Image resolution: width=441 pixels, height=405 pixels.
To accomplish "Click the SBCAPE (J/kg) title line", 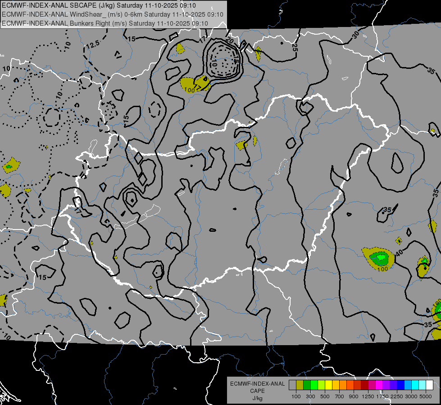I will 99,5.
